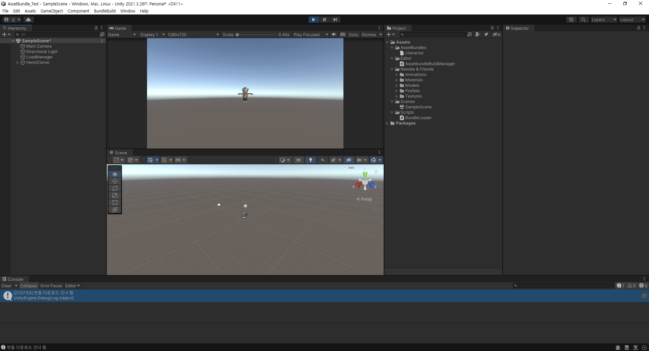649x351 pixels.
Task: Open the Layers dropdown
Action: point(603,20)
